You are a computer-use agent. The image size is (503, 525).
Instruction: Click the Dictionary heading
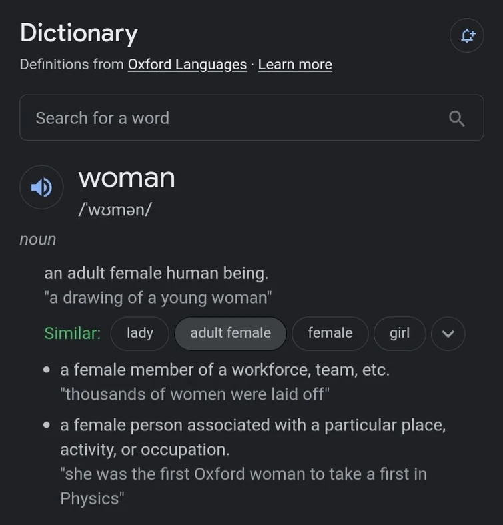[79, 33]
